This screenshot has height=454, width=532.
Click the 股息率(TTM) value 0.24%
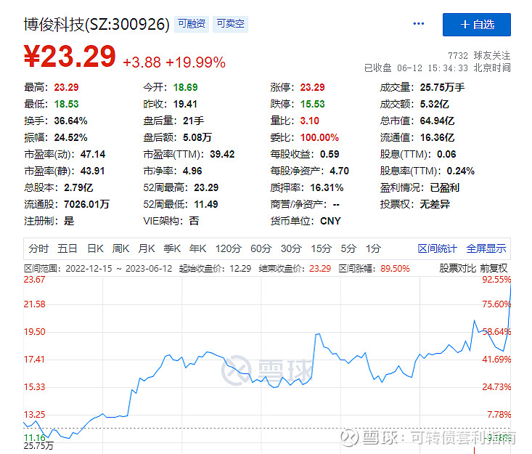point(460,171)
